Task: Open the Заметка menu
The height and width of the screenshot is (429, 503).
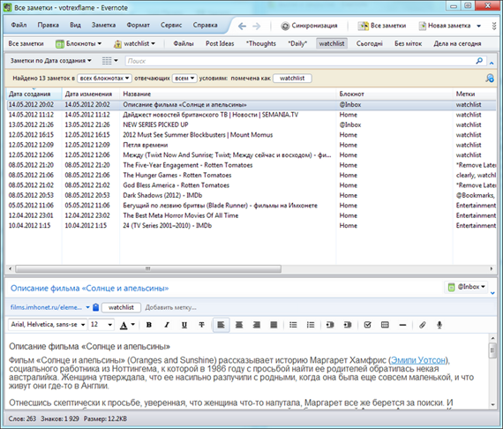Action: pos(103,25)
